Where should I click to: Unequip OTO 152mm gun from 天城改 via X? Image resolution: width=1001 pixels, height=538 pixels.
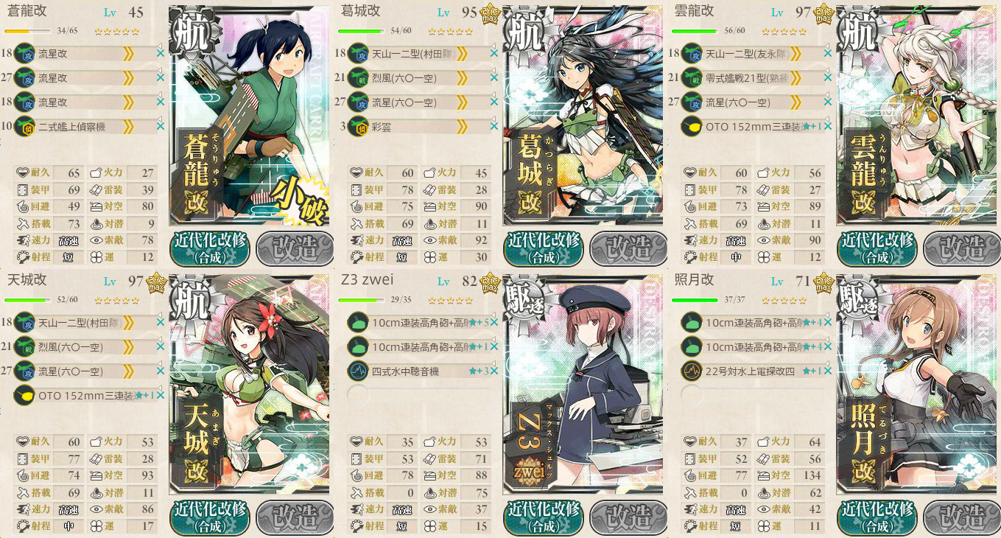160,396
